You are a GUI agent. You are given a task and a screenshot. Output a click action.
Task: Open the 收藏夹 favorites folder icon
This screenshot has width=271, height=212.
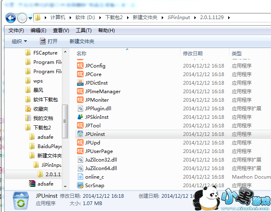point(28,109)
